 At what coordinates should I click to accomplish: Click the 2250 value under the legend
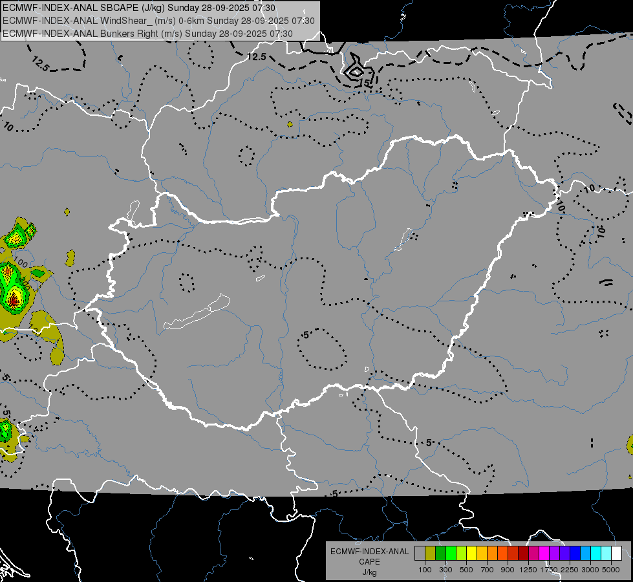570,570
